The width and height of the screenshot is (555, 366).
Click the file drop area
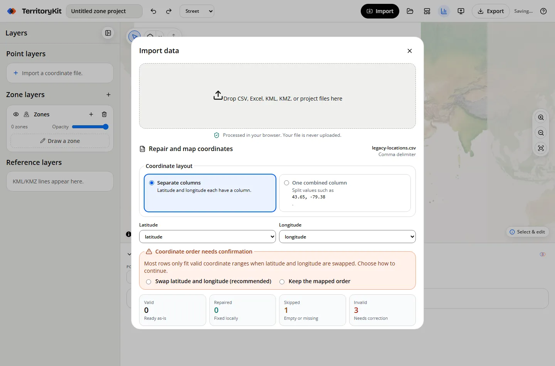pos(277,96)
